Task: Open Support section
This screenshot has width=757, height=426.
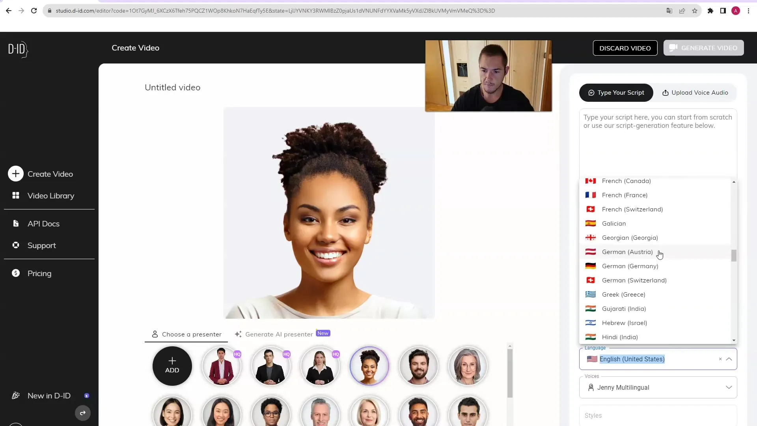Action: [41, 245]
